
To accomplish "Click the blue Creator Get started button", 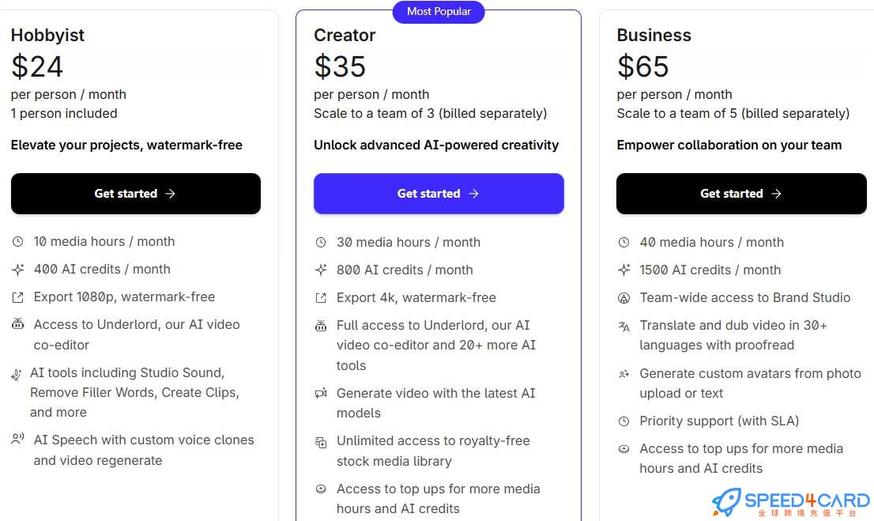I will 439,194.
